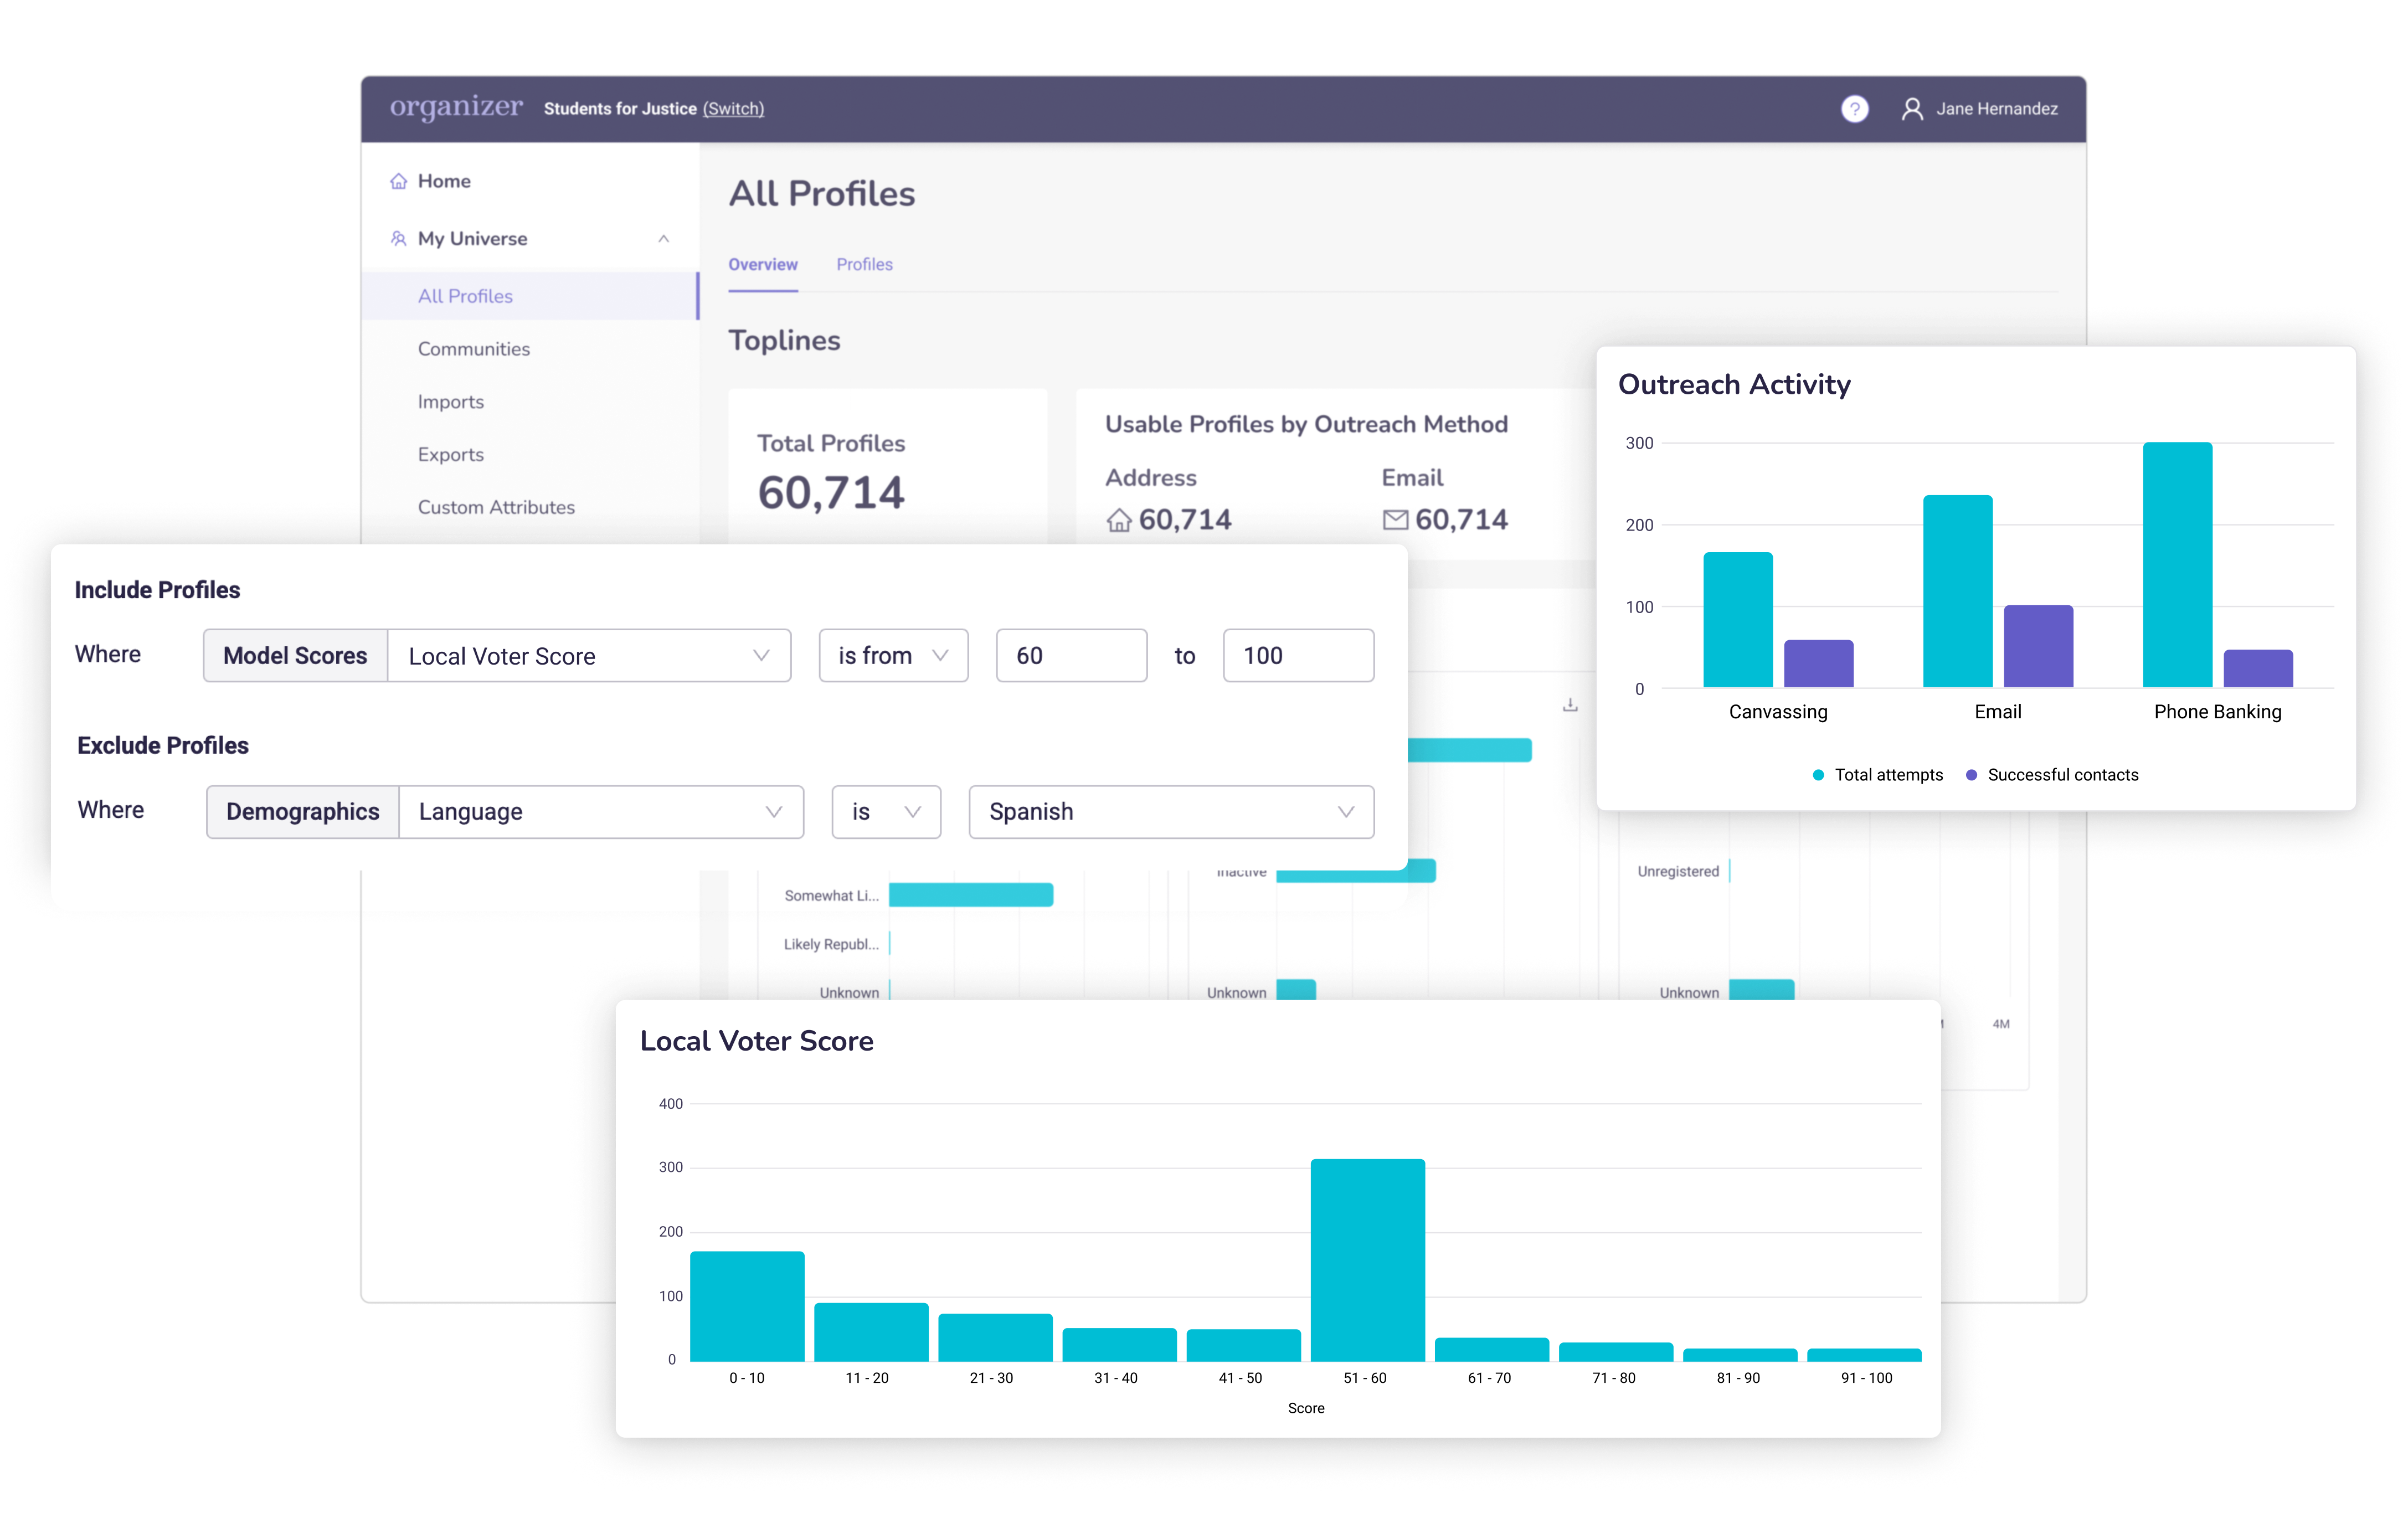The image size is (2408, 1513).
Task: Click the 'Include Profiles' heading
Action: click(157, 590)
